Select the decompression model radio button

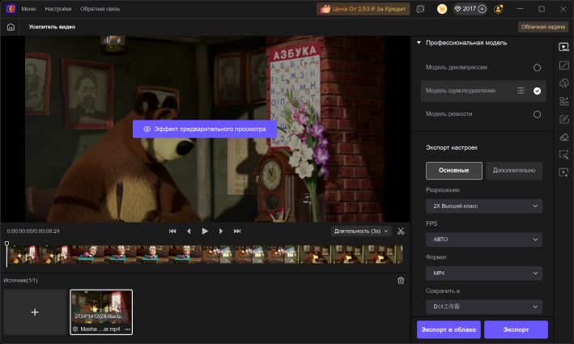537,68
